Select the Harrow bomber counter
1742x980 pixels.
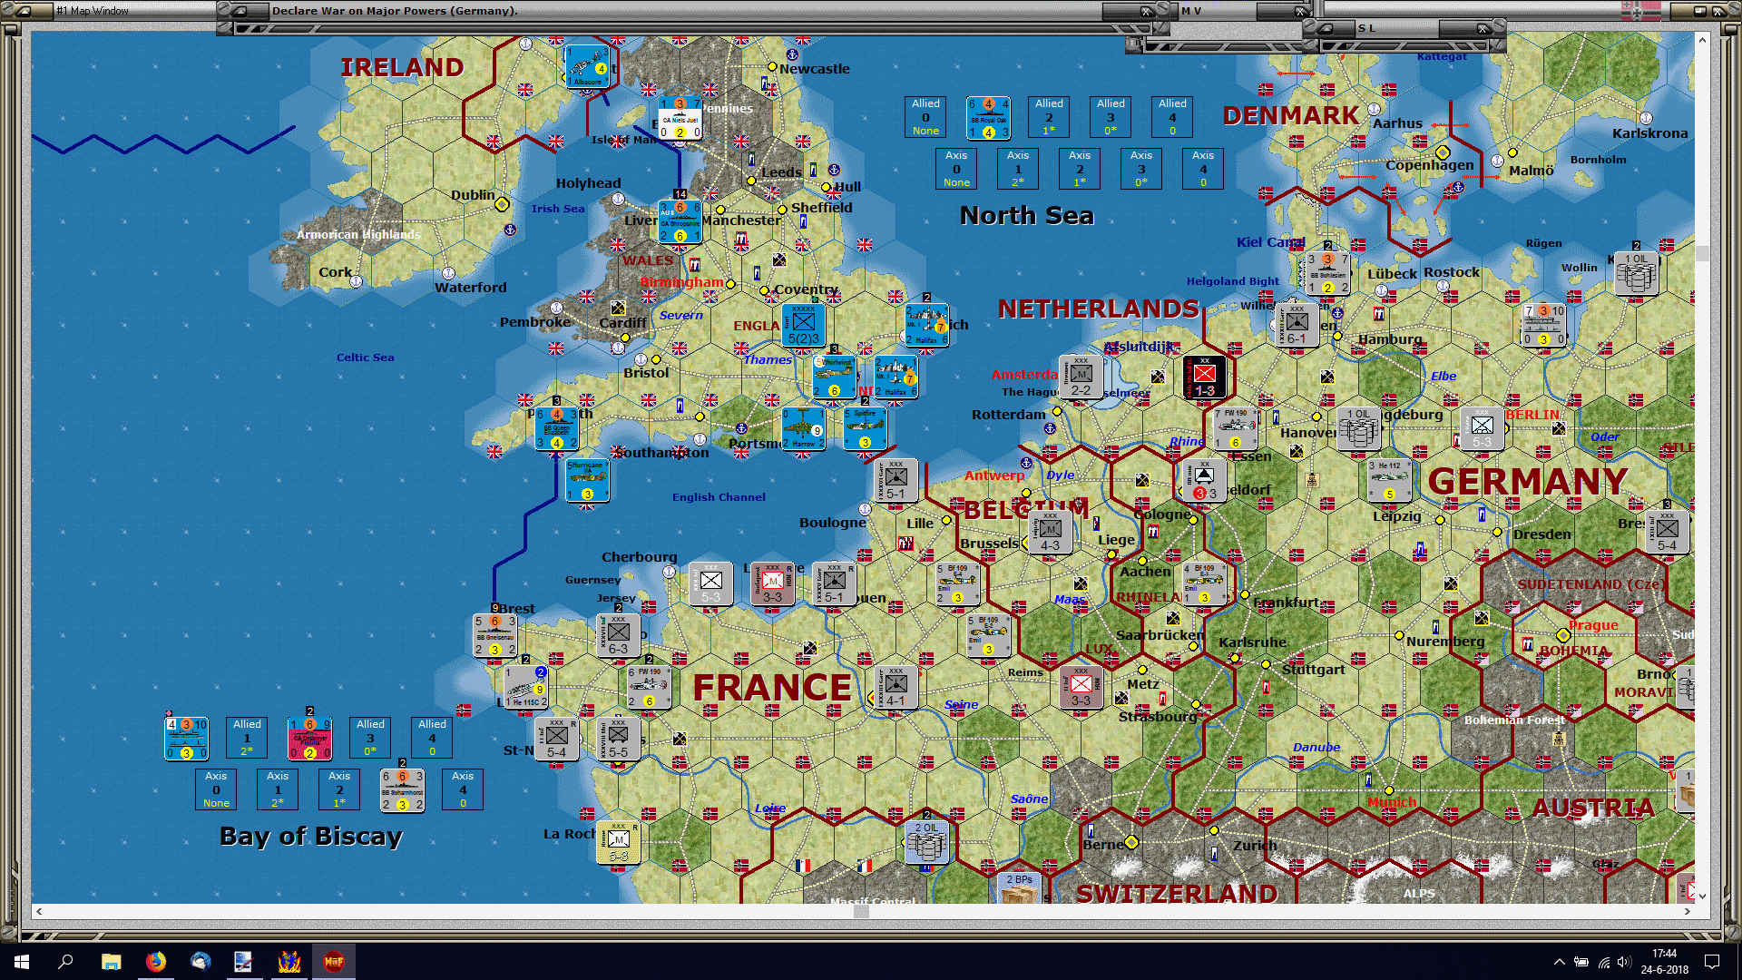[803, 428]
